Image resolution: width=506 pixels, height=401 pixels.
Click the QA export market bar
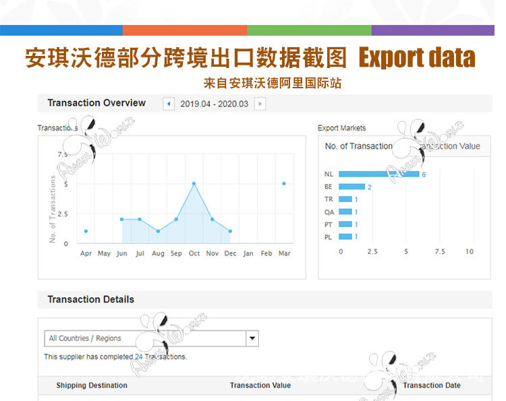[345, 212]
